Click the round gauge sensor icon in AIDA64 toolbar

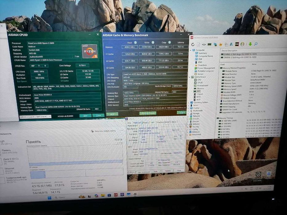[x=242, y=44]
